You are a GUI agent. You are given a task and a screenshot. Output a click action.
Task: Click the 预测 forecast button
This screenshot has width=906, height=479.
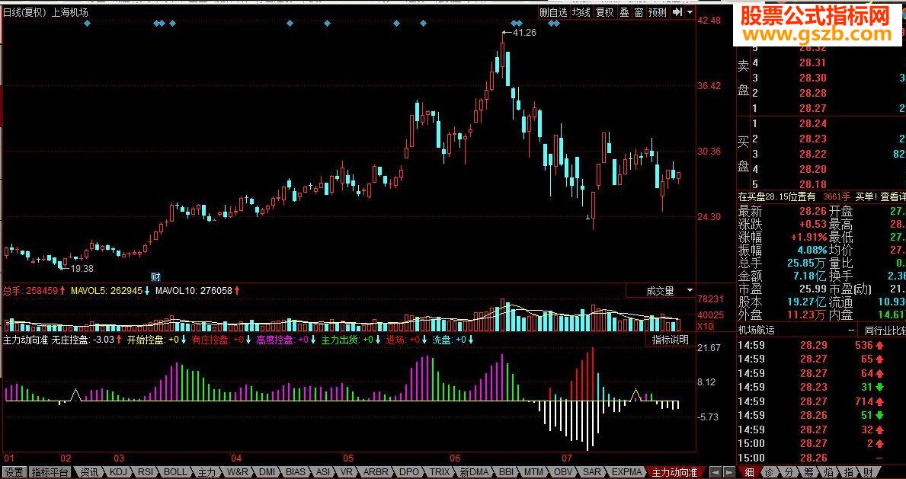coord(658,12)
